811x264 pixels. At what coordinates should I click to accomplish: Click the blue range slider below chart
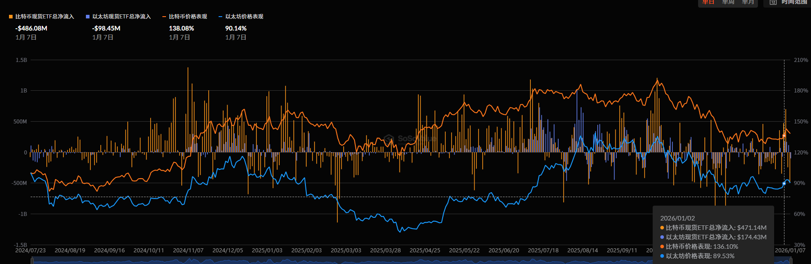[405, 260]
